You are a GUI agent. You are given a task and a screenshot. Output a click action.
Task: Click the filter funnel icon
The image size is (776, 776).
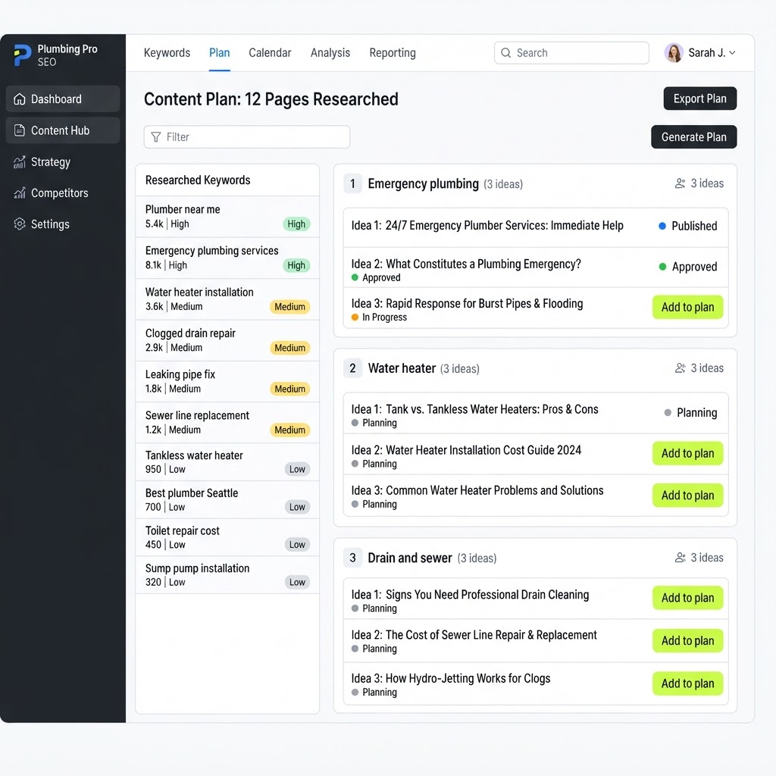click(x=156, y=137)
